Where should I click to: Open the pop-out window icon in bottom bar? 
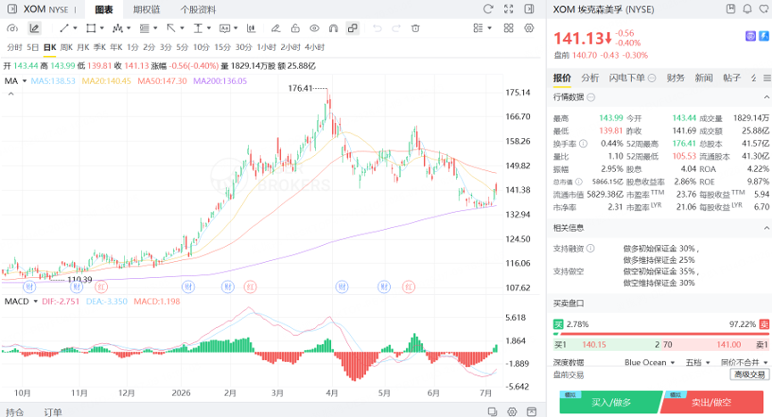click(493, 412)
